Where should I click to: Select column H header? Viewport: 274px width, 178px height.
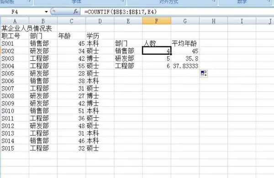click(214, 21)
